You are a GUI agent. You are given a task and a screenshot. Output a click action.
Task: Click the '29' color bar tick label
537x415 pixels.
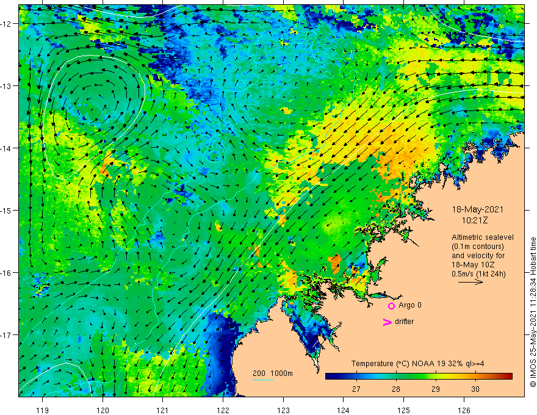point(435,389)
